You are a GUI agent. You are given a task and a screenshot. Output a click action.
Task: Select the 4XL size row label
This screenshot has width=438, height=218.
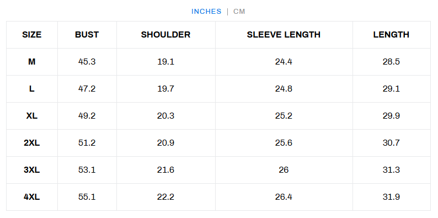click(32, 197)
